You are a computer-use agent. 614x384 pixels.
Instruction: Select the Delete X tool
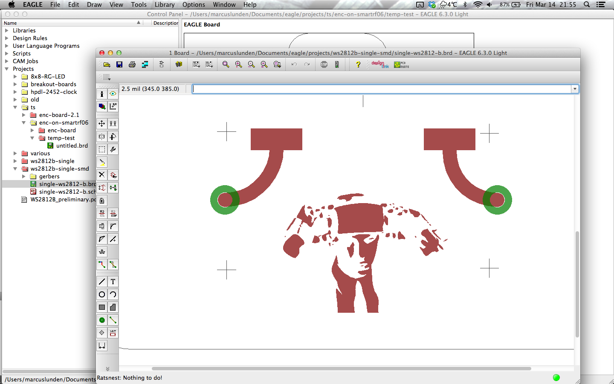[x=102, y=175]
